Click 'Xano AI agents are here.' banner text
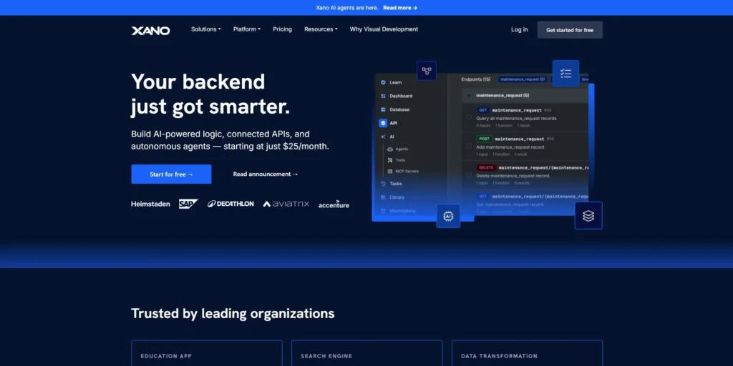Image resolution: width=733 pixels, height=366 pixels. tap(347, 7)
